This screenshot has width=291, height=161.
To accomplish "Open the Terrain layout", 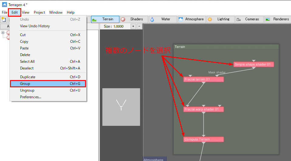I will coord(105,19).
